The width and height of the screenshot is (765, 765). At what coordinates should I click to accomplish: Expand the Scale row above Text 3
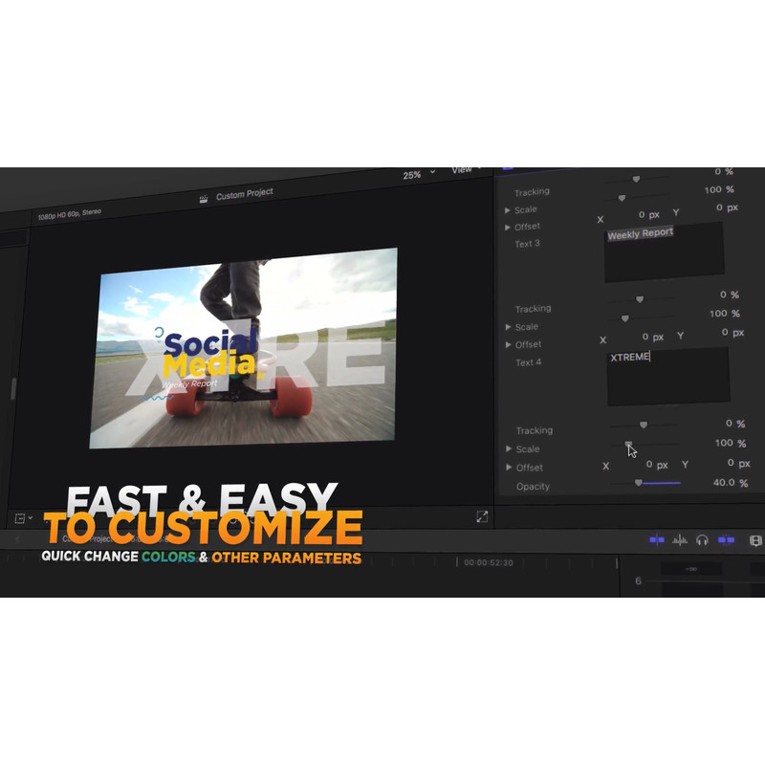(x=508, y=209)
